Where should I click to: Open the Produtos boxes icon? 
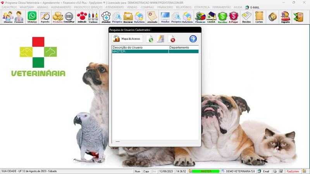click(58, 17)
